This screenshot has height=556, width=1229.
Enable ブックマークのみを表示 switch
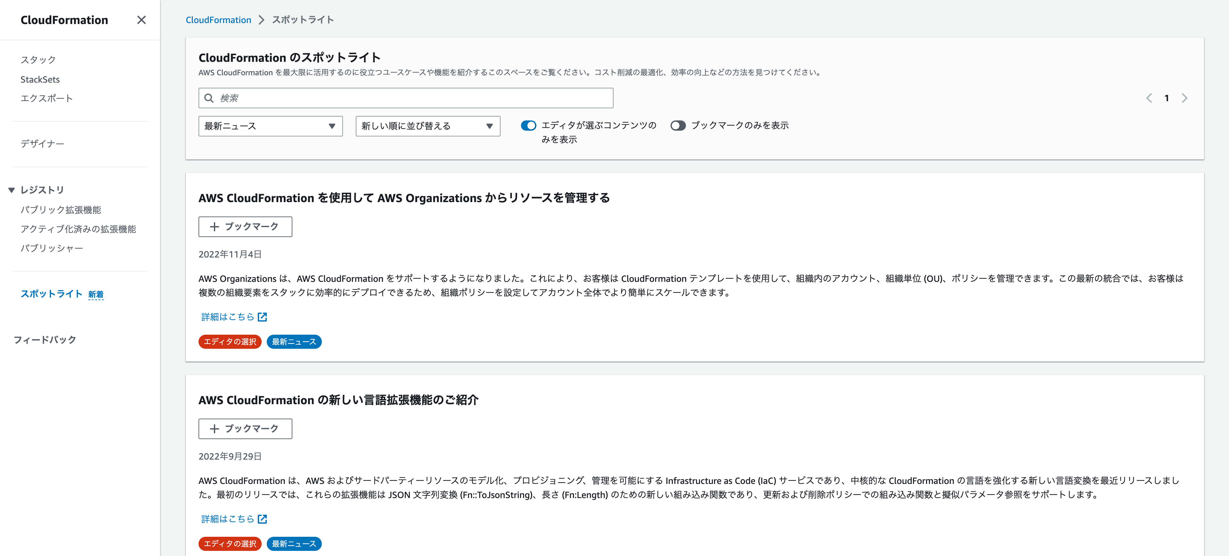tap(678, 126)
